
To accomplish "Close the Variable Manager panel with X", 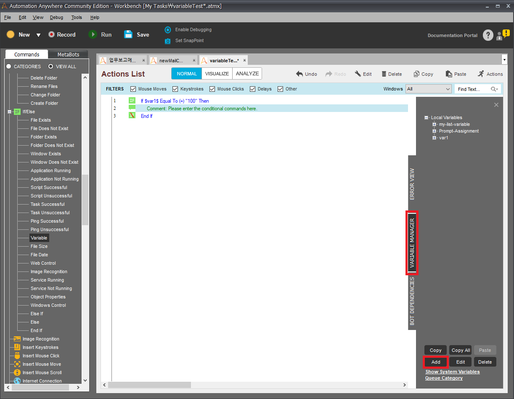I will pyautogui.click(x=496, y=105).
